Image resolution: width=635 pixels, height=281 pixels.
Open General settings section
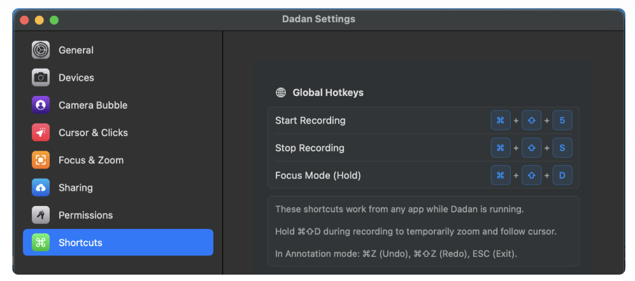click(x=118, y=50)
